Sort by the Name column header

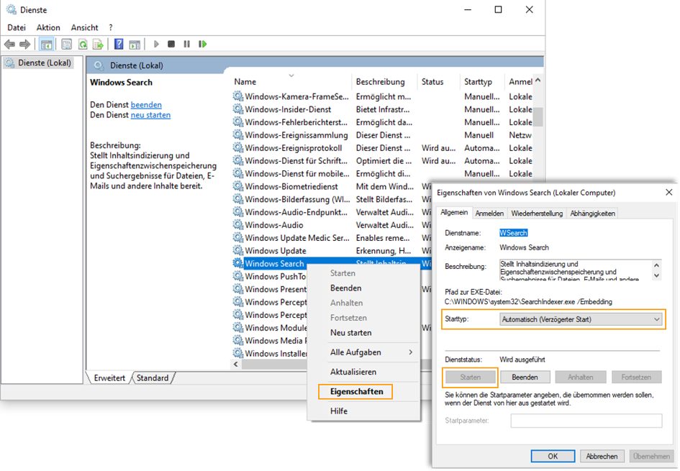pos(245,82)
